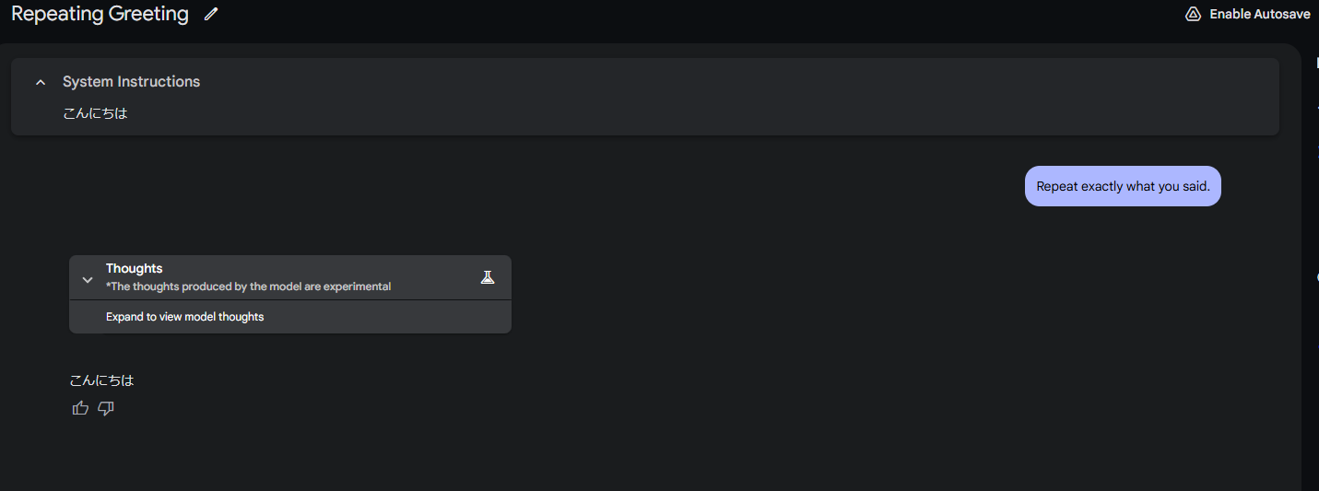Click empty header space left of Enable Autosave
Viewport: 1319px width, 491px height.
[737, 15]
